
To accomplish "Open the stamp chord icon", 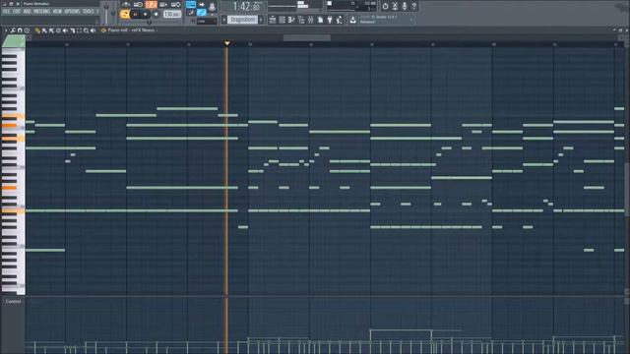I will (27, 30).
